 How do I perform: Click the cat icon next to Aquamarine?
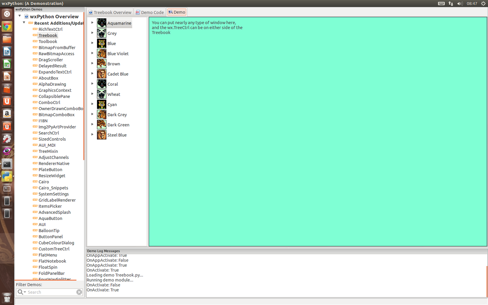102,23
